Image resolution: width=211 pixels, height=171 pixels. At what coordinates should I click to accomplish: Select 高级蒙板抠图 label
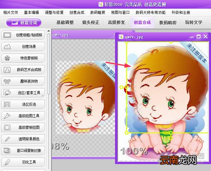point(29,127)
